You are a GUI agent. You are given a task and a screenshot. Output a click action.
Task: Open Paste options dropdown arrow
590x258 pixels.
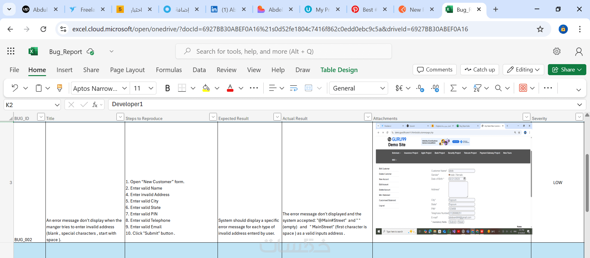[x=48, y=88]
